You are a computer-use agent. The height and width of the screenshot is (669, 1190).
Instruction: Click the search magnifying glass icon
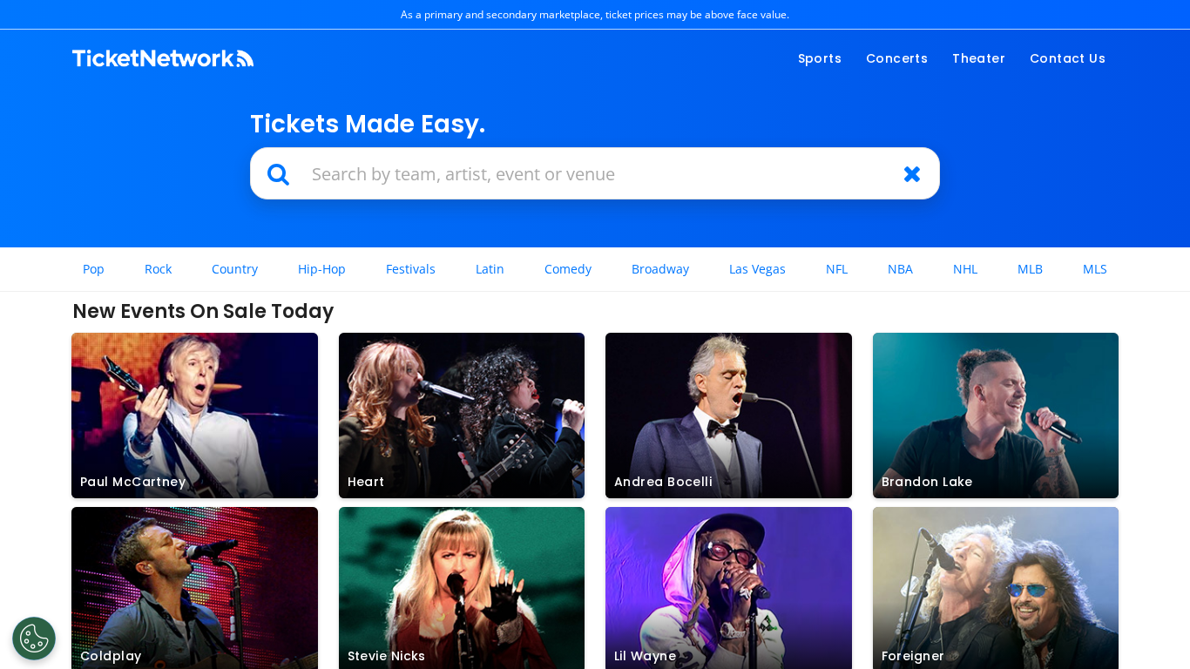point(278,173)
